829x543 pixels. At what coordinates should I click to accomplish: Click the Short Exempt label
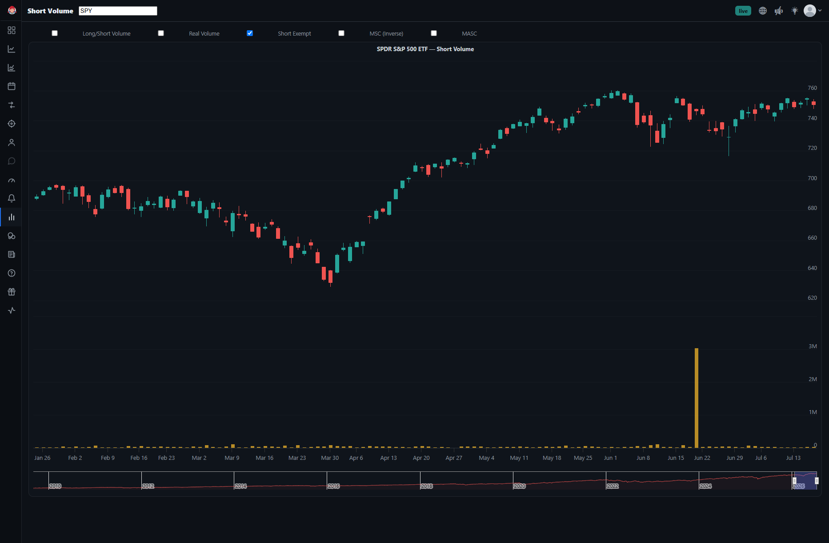tap(294, 34)
